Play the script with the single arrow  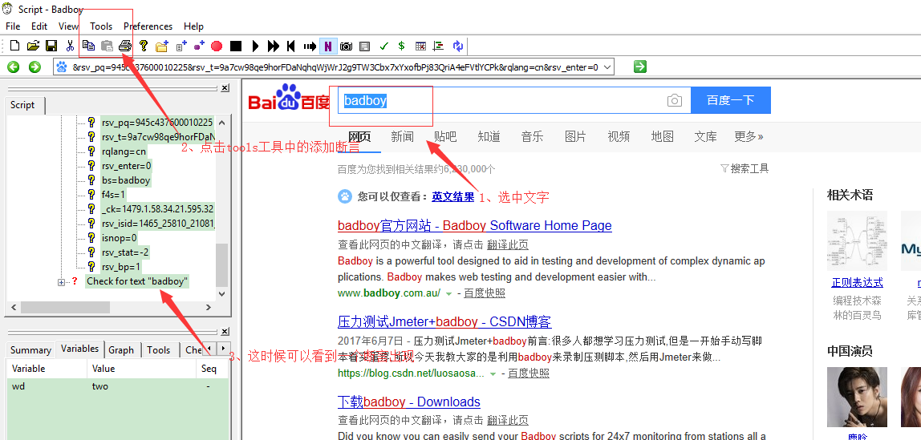point(255,46)
